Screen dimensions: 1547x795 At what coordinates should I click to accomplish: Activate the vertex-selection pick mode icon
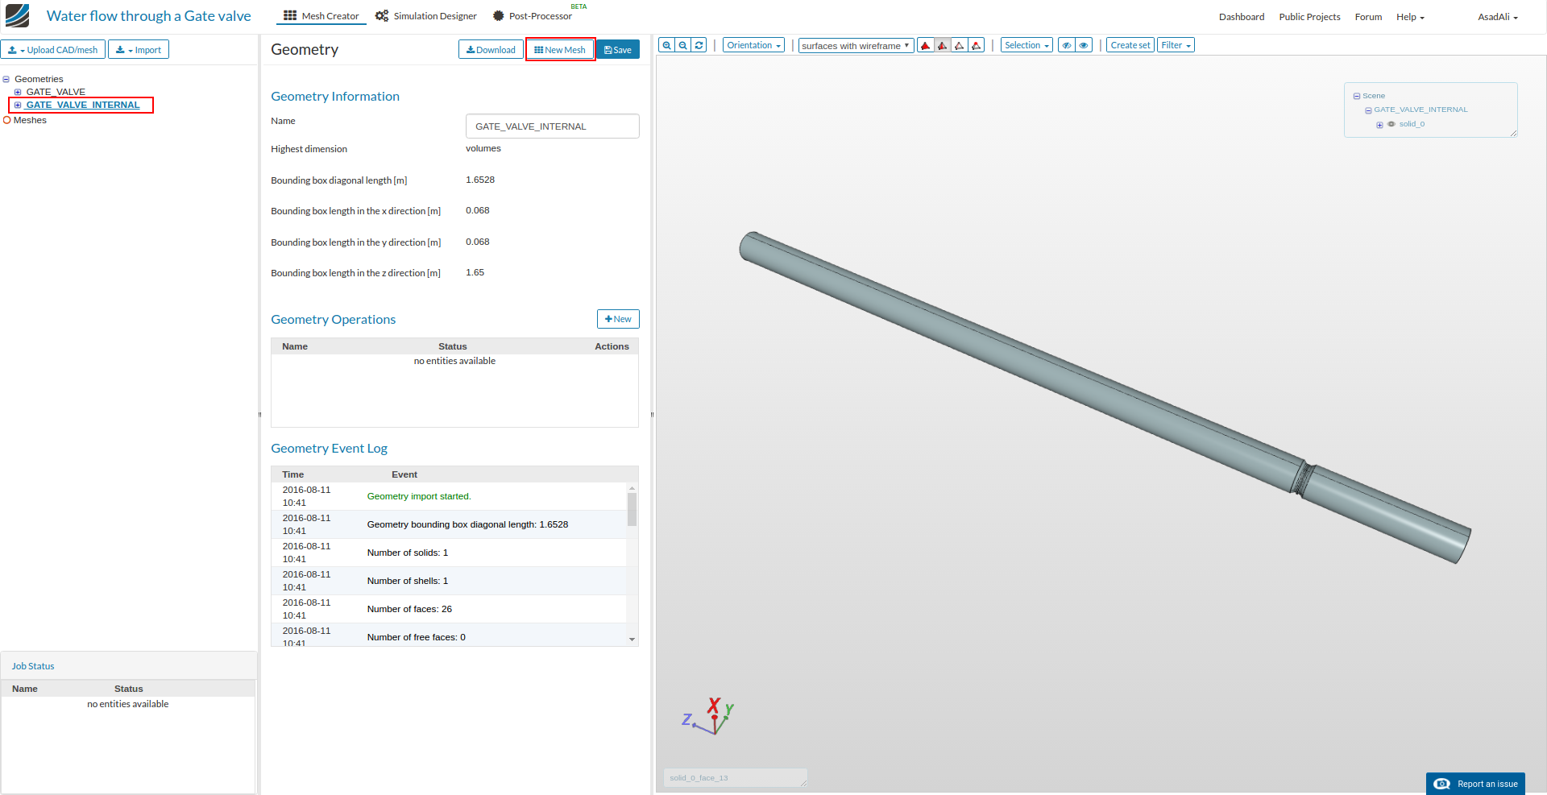point(977,45)
